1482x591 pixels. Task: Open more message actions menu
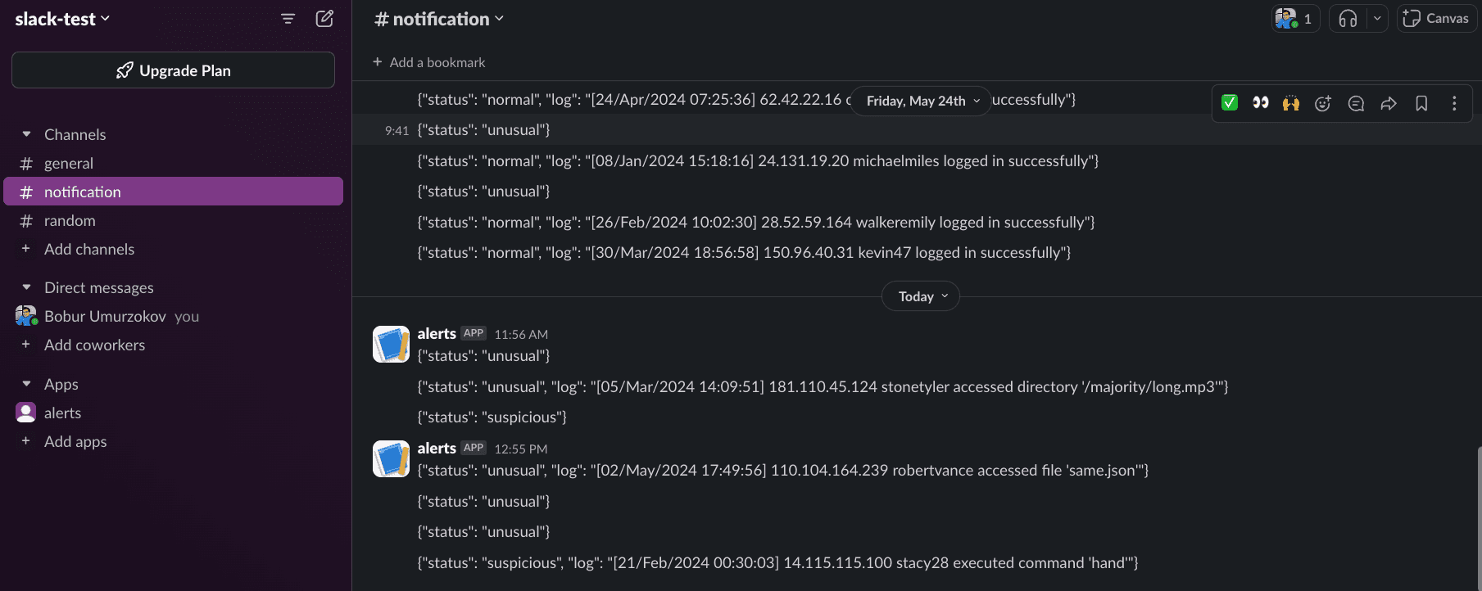(1454, 103)
